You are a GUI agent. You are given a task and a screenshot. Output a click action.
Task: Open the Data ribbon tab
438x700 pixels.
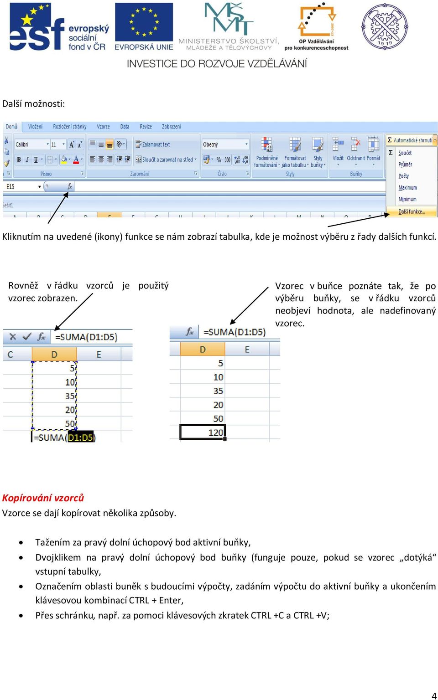(125, 126)
